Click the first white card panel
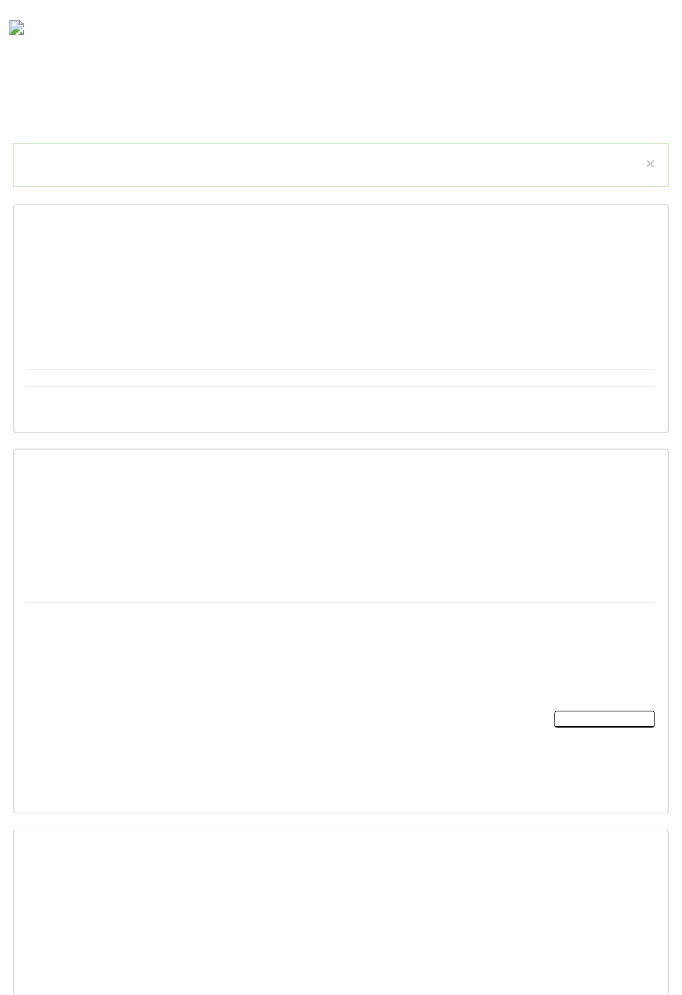This screenshot has height=995, width=682. (341, 319)
